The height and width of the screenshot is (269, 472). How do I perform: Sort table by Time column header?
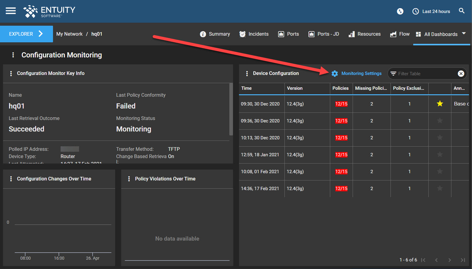(x=262, y=88)
